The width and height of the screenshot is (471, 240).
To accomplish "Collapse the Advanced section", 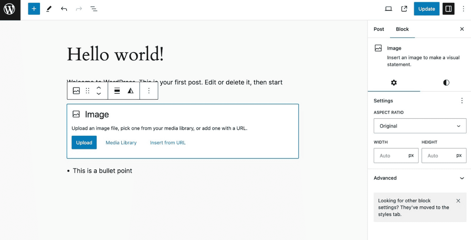I will (x=462, y=178).
